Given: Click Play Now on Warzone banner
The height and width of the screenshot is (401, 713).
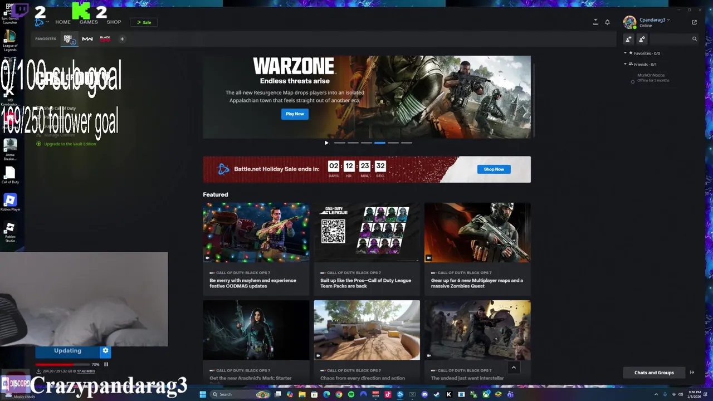Looking at the screenshot, I should pos(295,114).
